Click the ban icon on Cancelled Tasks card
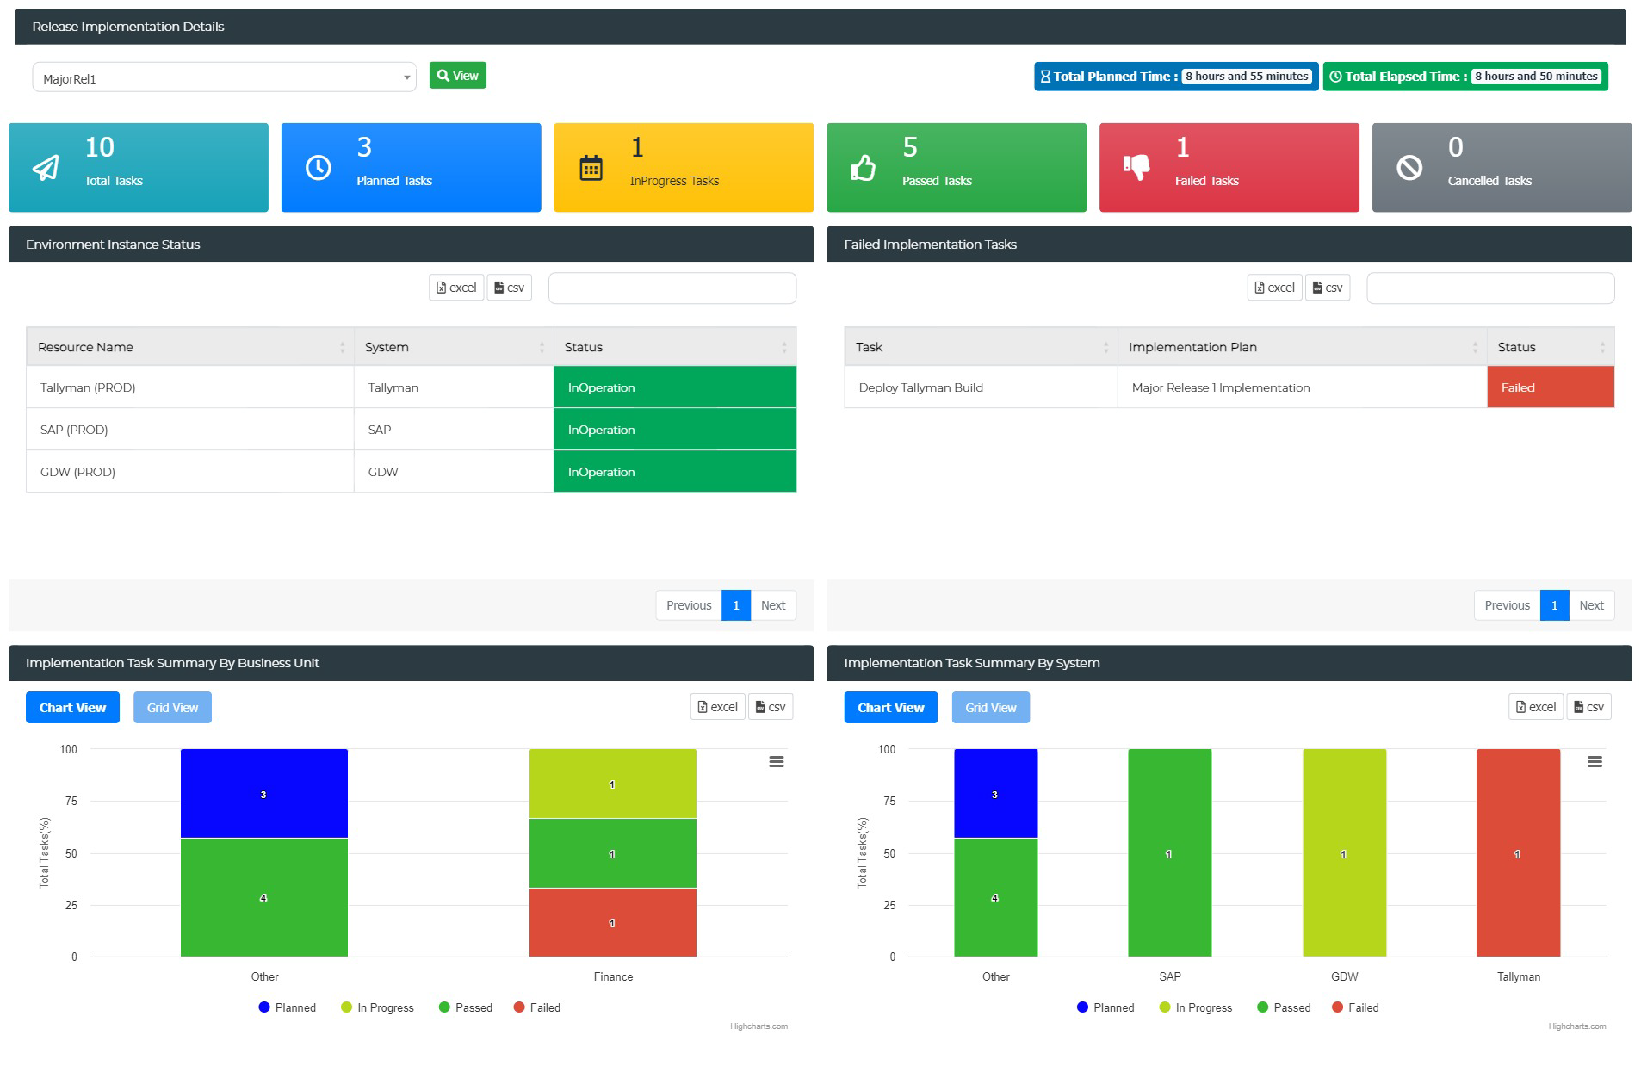The height and width of the screenshot is (1072, 1641). coord(1409,167)
